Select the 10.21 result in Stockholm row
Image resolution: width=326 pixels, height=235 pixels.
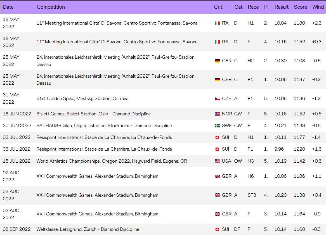coord(280,126)
